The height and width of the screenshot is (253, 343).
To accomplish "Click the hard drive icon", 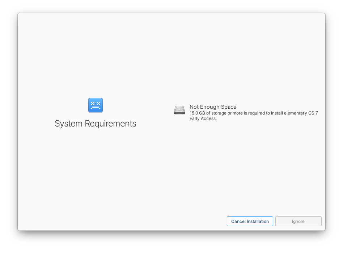I will coord(179,110).
